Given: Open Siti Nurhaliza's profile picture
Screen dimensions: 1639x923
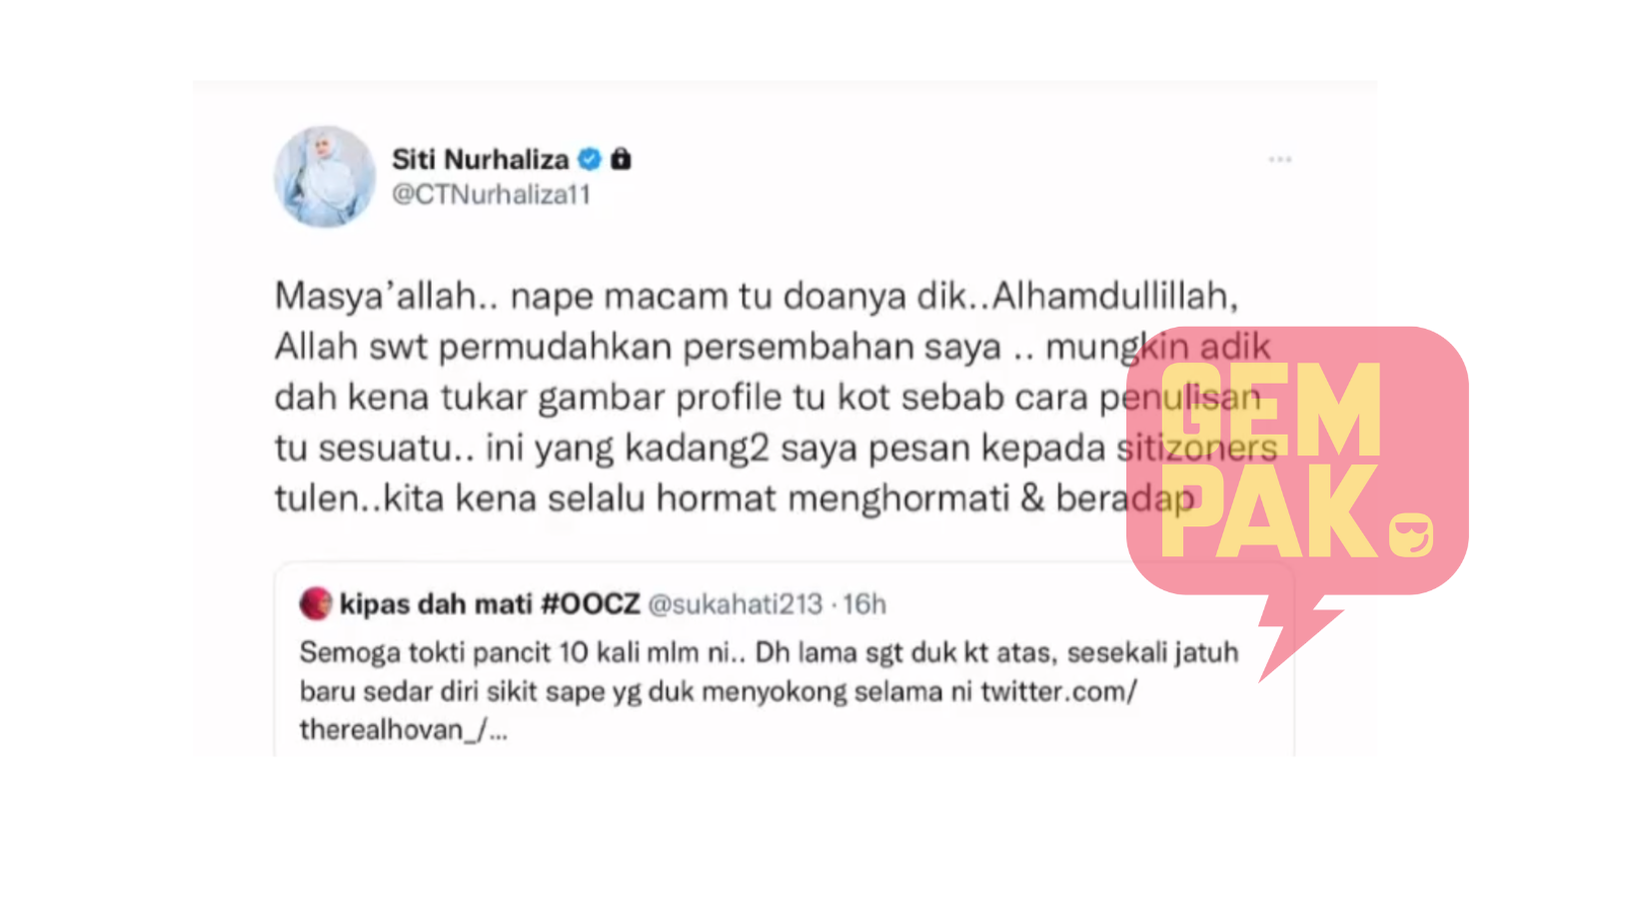Looking at the screenshot, I should coord(325,177).
